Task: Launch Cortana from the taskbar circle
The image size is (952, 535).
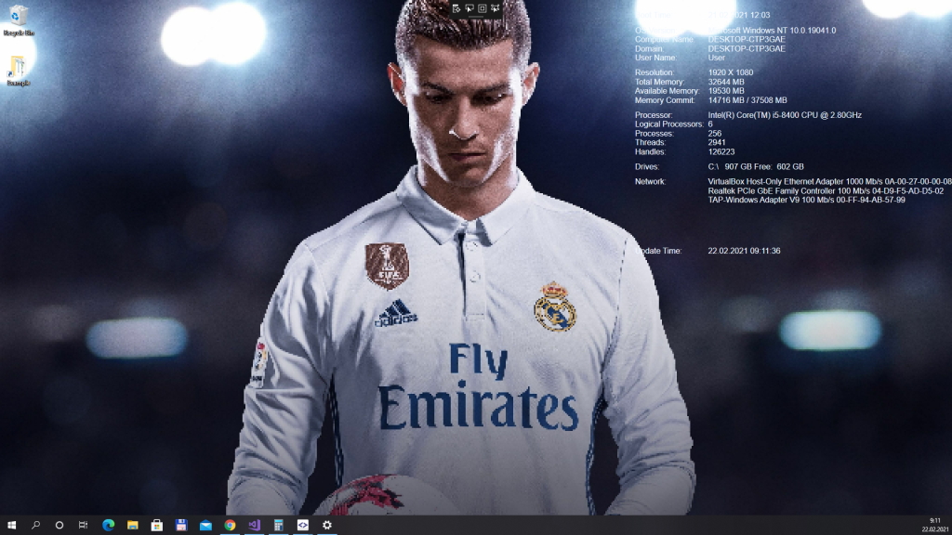Action: (59, 526)
